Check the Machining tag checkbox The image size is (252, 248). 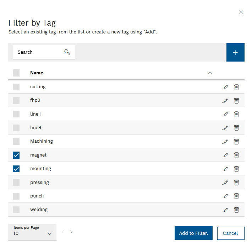click(16, 141)
